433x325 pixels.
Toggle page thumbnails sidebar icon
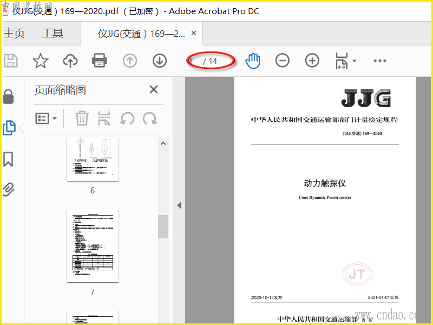tap(9, 128)
